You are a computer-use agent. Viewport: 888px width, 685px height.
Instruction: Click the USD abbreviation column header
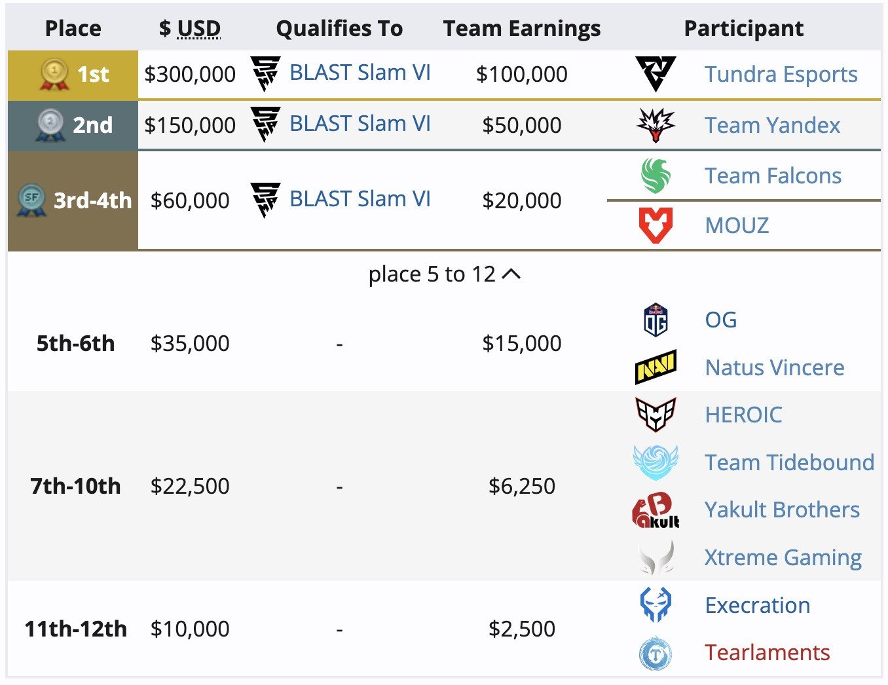click(199, 29)
